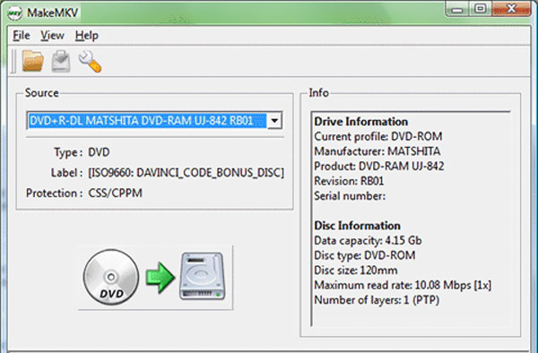Click the Data capacity: 4.15 Gb line
Image resolution: width=538 pixels, height=353 pixels.
click(x=368, y=241)
